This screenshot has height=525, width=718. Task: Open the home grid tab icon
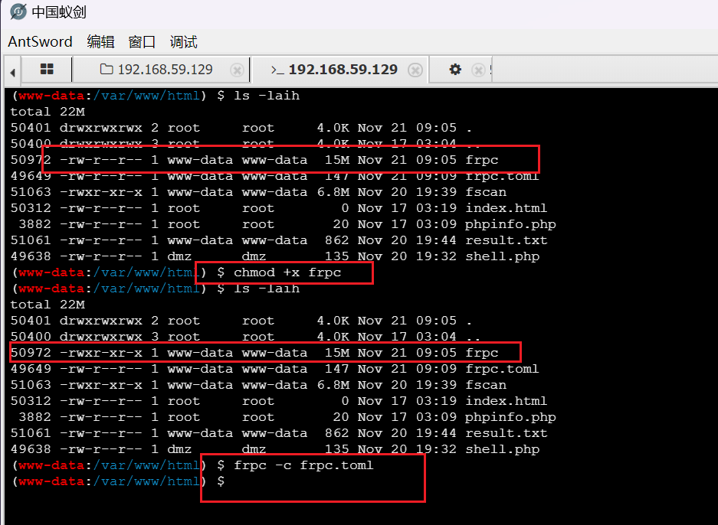click(x=47, y=70)
